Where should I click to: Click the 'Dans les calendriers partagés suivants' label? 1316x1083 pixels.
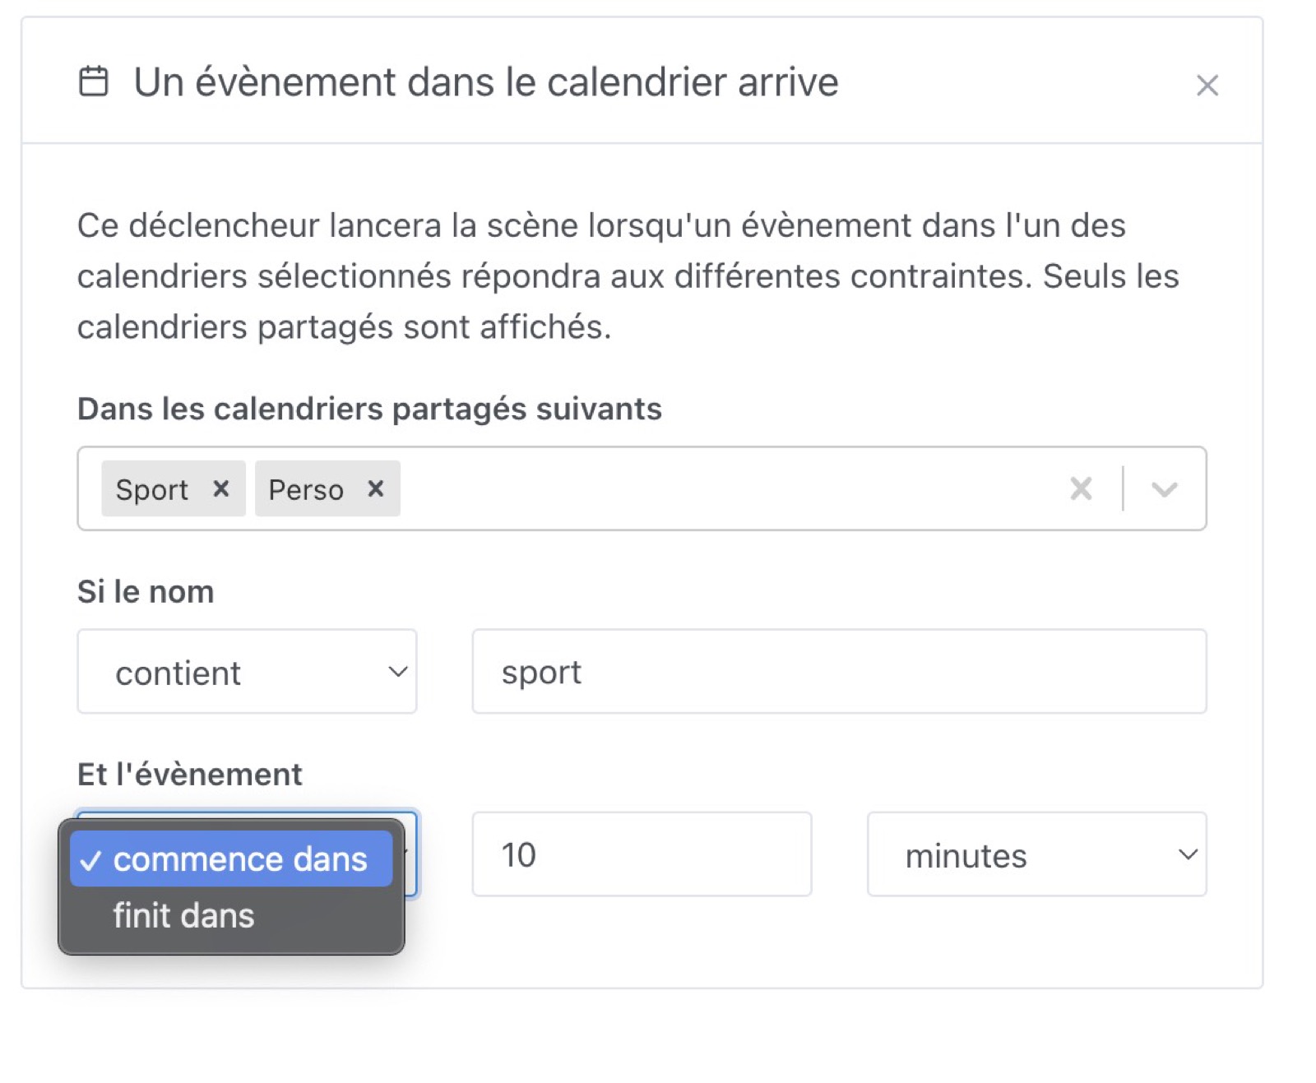(369, 408)
